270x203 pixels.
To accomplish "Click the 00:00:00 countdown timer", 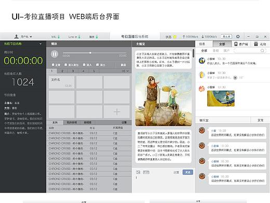I will (23, 61).
